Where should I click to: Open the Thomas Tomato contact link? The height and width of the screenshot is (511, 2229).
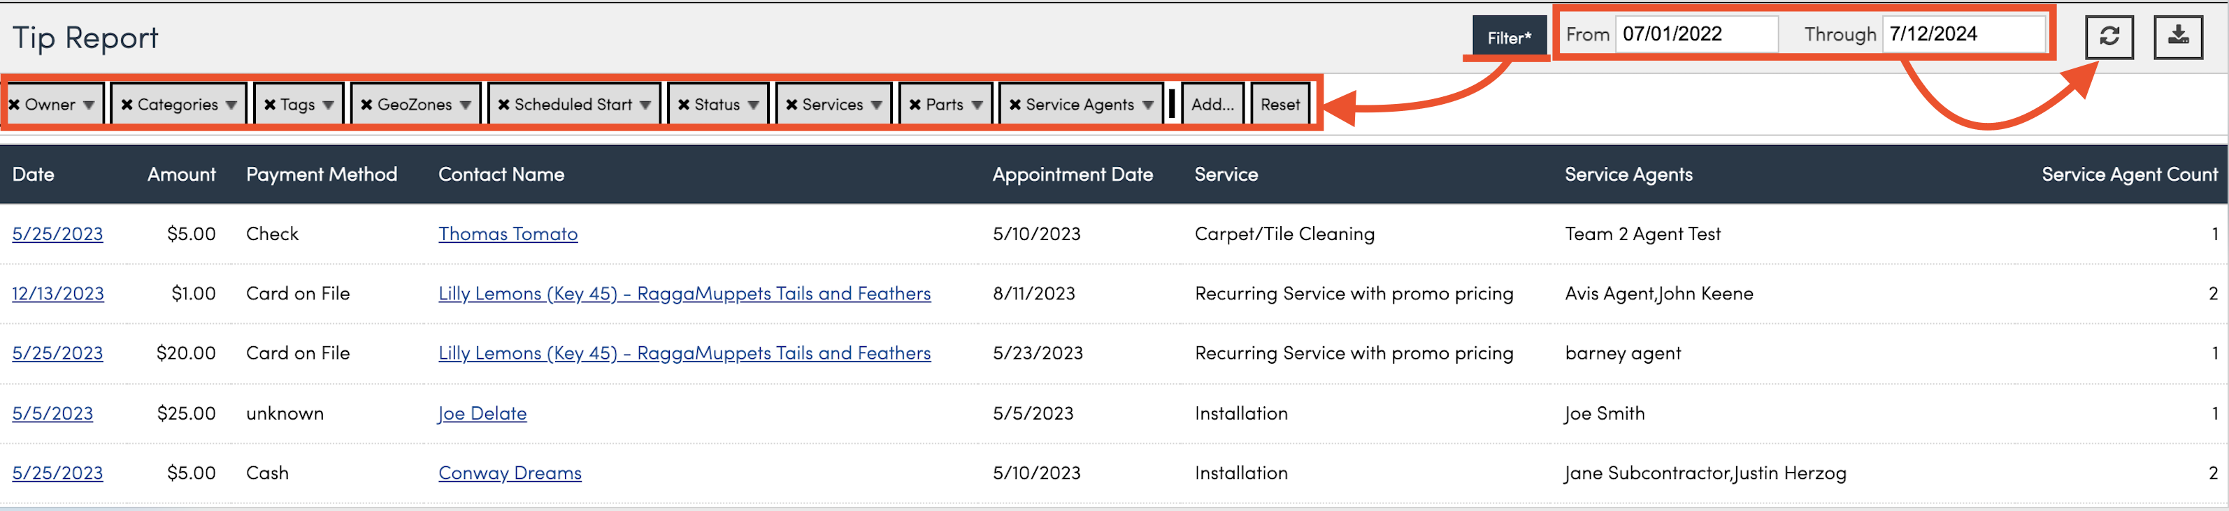tap(508, 233)
